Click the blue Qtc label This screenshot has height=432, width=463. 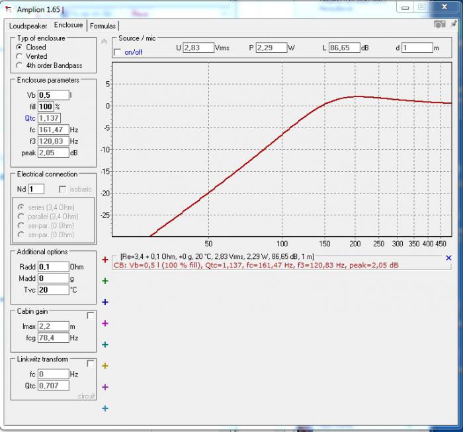click(x=30, y=118)
